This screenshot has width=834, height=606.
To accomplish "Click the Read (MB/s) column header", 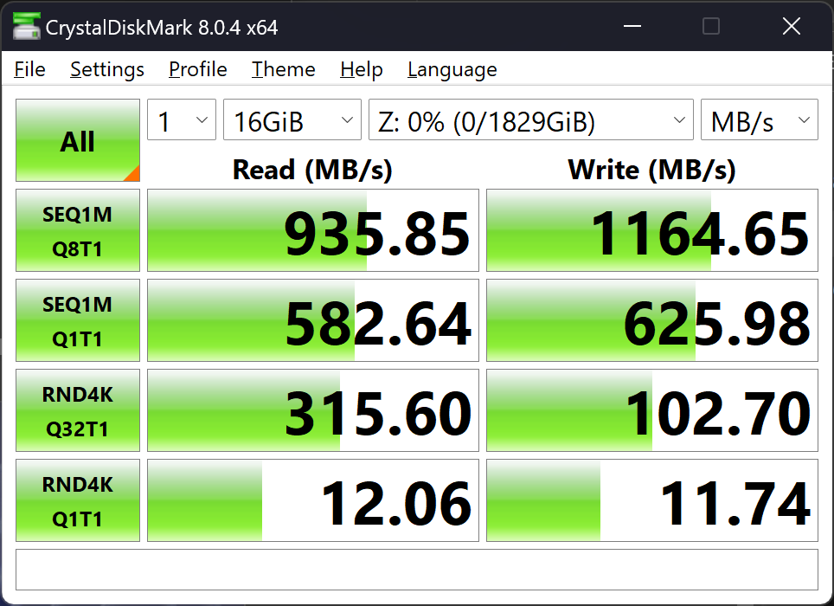I will [313, 170].
